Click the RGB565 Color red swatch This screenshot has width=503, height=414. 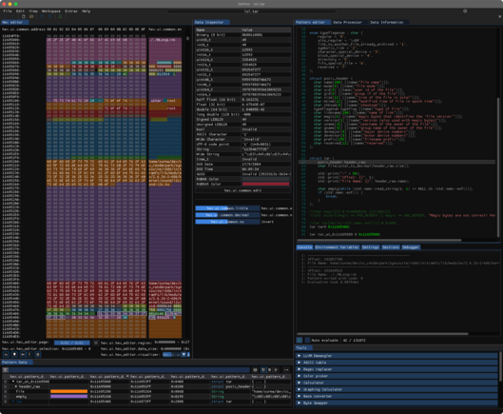click(x=265, y=185)
